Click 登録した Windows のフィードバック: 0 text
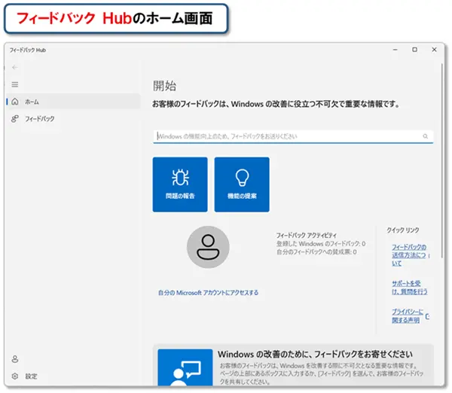 click(321, 244)
